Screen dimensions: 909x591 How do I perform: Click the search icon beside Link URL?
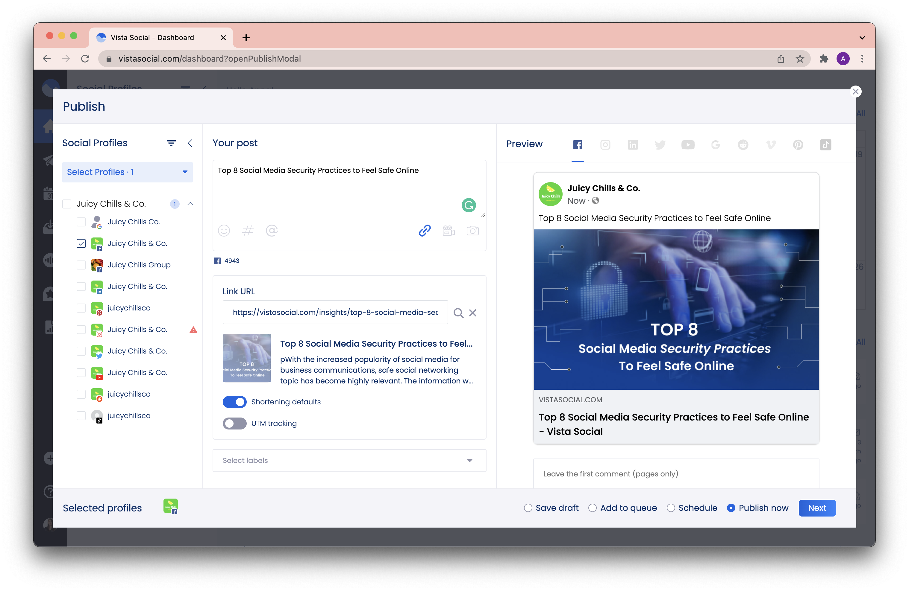[x=458, y=313]
